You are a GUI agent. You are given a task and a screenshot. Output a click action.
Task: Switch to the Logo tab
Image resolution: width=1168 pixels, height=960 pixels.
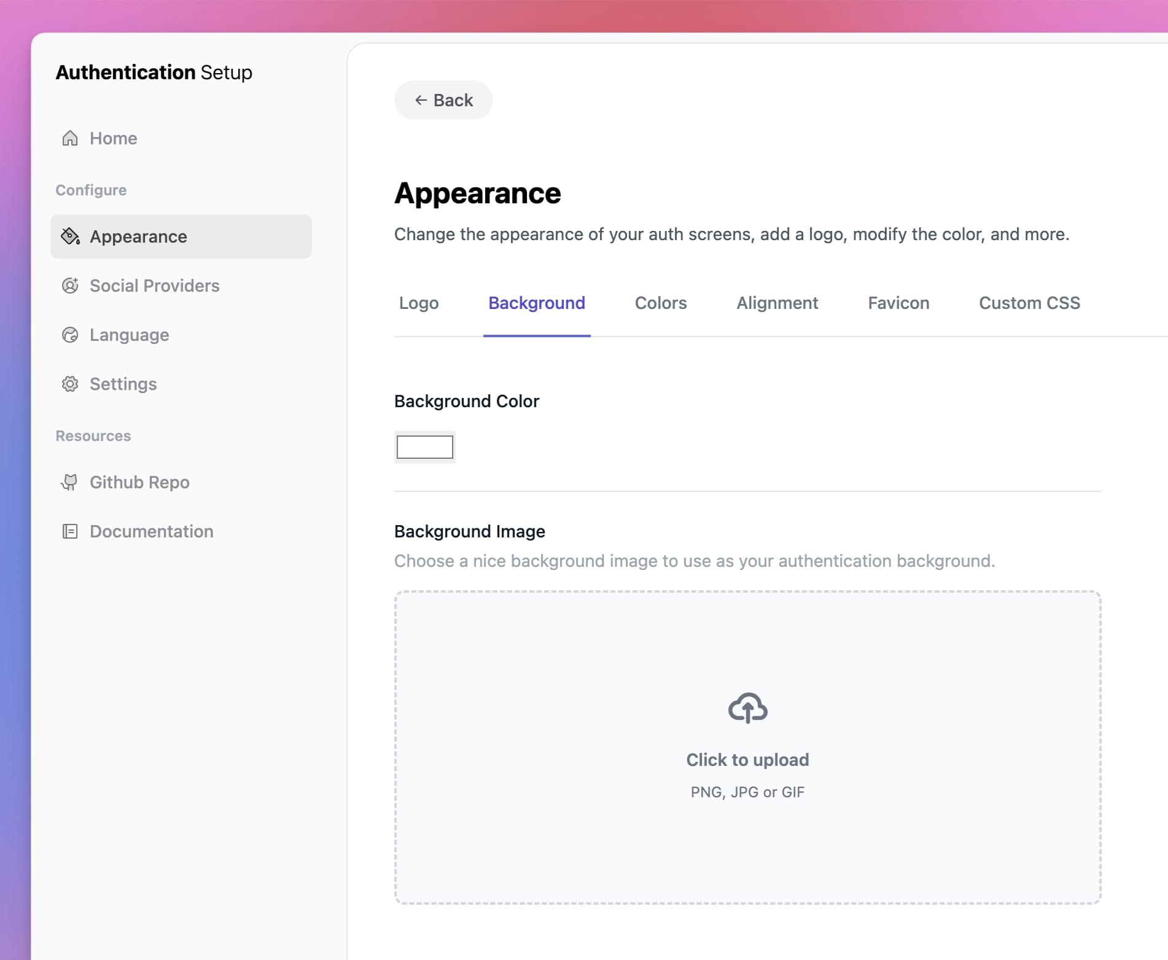tap(419, 303)
